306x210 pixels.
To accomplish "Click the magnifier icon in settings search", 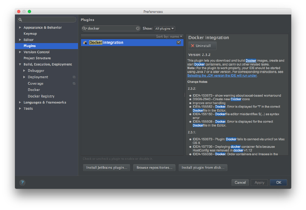I will 20,20.
